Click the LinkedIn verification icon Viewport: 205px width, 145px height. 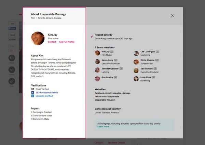pos(32,96)
